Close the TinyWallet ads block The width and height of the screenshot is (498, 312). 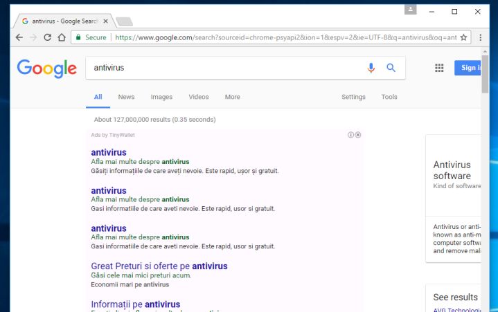358,135
